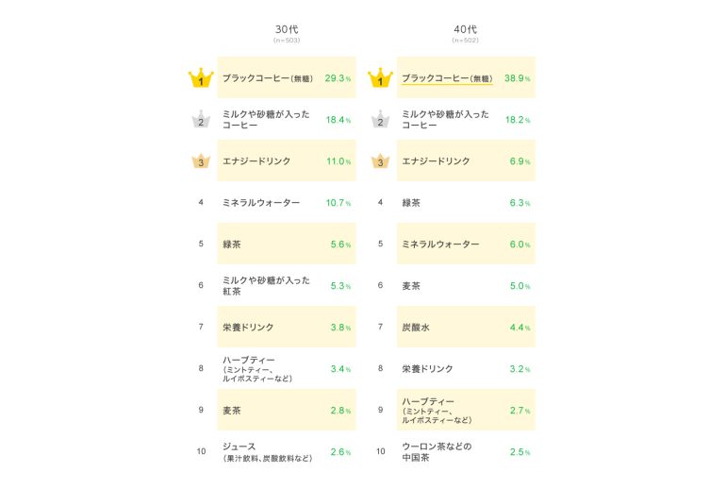Click the bronze crown icon for 30代 rank 3
The height and width of the screenshot is (489, 726).
[201, 161]
